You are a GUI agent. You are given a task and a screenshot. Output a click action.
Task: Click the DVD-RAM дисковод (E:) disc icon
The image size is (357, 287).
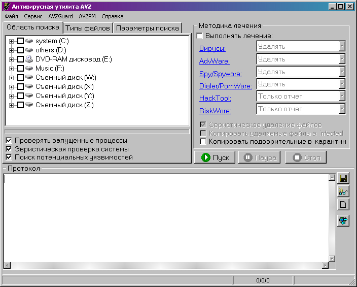tap(29, 59)
